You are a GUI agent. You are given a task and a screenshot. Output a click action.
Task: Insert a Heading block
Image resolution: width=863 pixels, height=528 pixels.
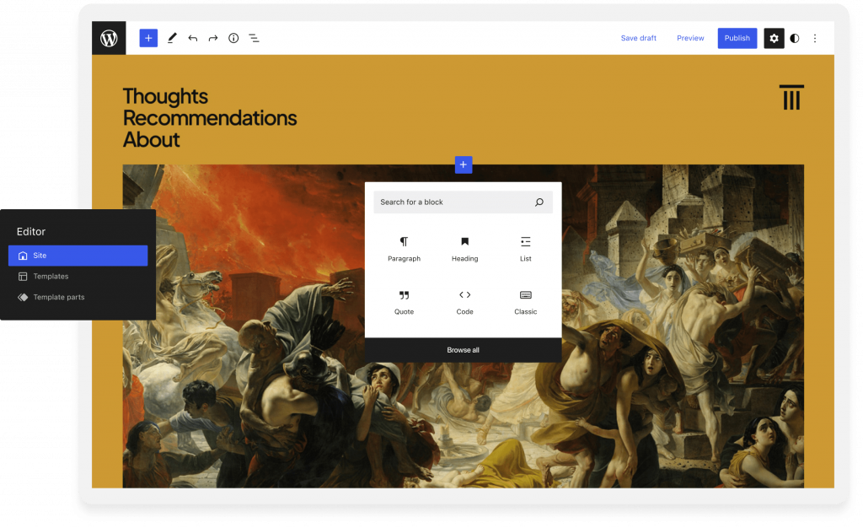[x=464, y=249]
